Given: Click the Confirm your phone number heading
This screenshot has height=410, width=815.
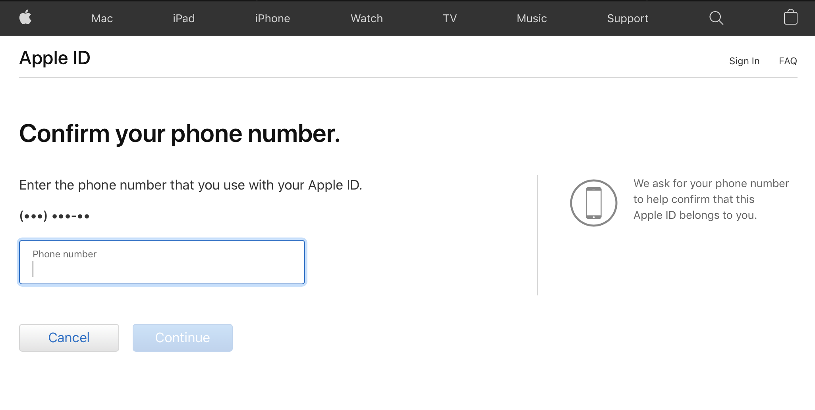Looking at the screenshot, I should (180, 134).
